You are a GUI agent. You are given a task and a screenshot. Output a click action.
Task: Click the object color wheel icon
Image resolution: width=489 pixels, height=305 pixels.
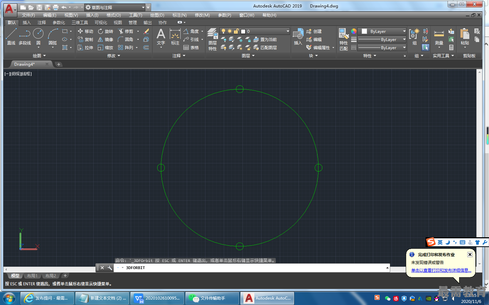point(354,31)
